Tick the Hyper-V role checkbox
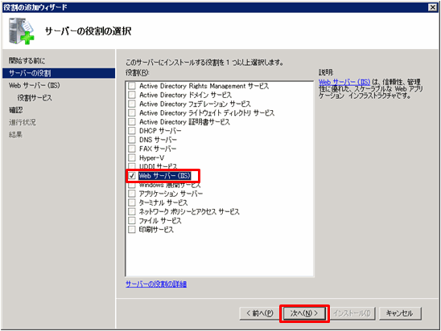441x331 pixels. [132, 157]
